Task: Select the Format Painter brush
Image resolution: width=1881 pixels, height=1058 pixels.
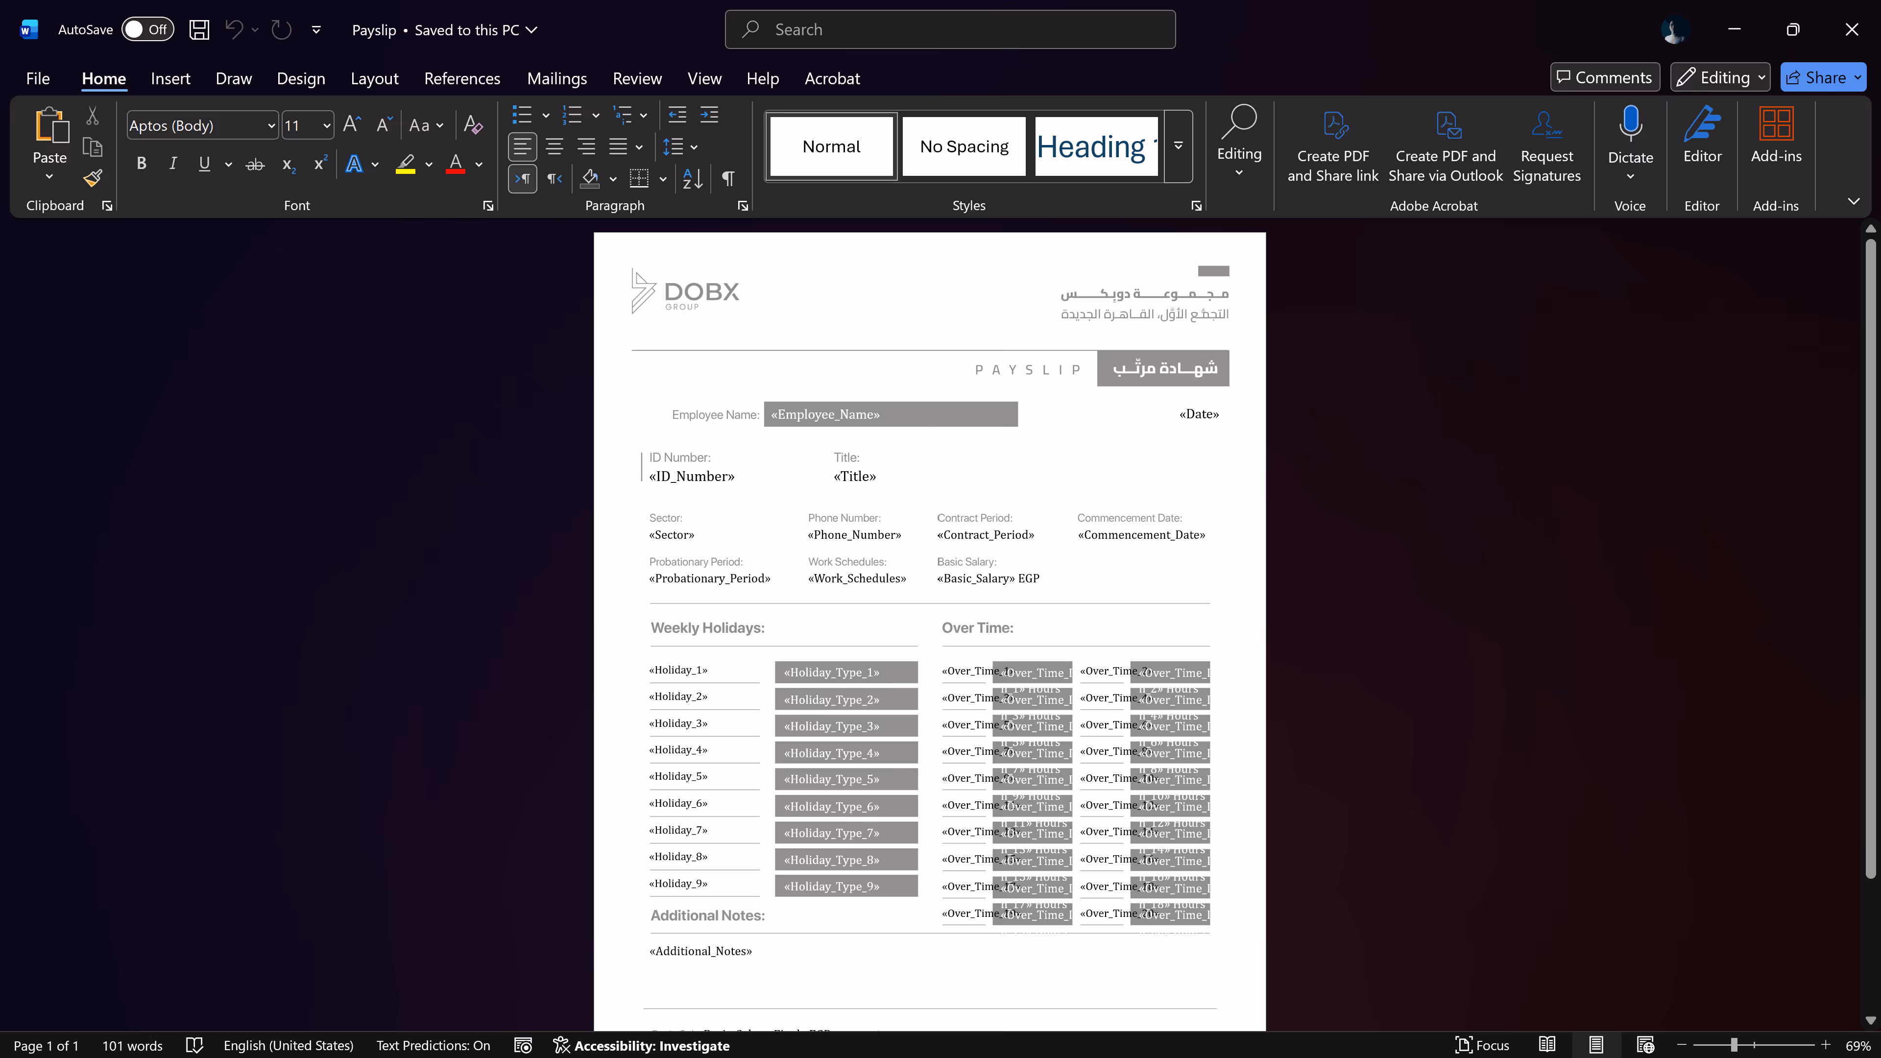Action: click(93, 178)
